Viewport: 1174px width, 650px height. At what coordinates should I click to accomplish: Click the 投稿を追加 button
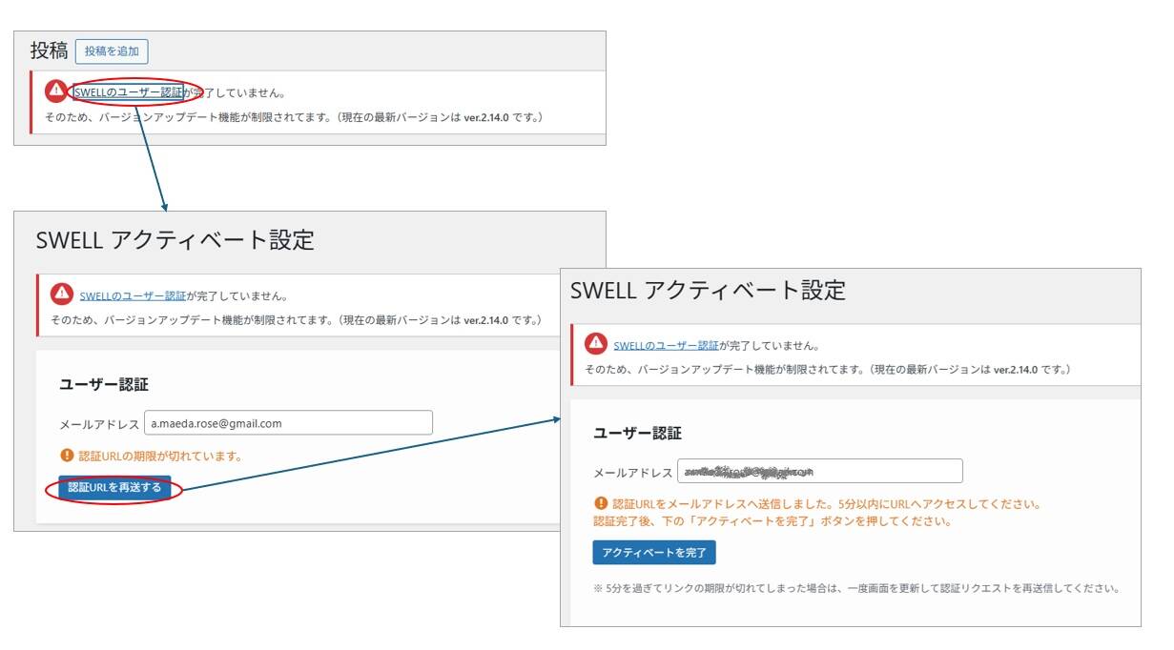[112, 51]
